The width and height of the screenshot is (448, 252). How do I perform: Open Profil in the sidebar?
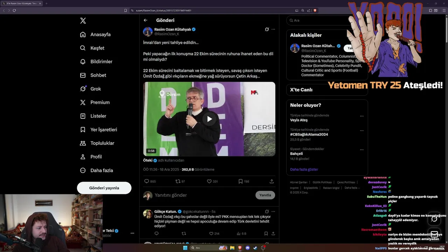tap(91, 157)
